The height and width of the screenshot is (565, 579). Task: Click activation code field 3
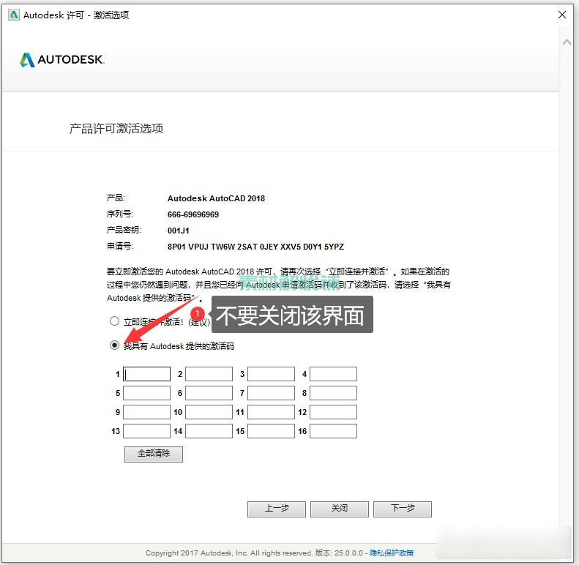coord(271,374)
